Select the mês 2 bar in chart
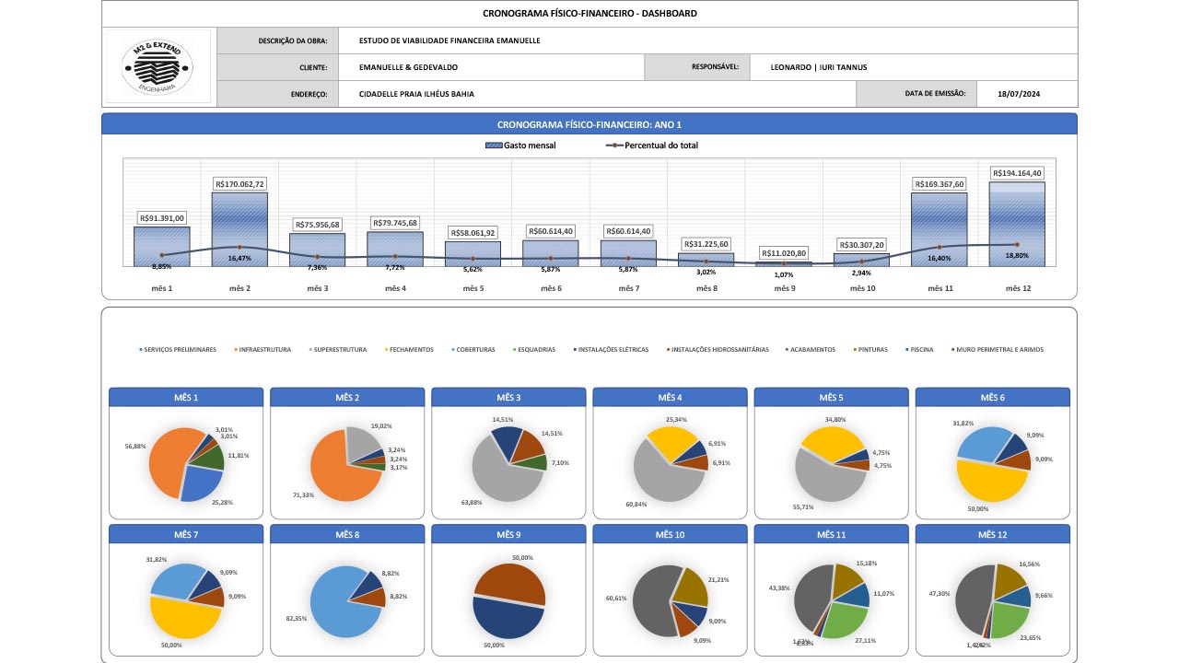 pos(239,228)
